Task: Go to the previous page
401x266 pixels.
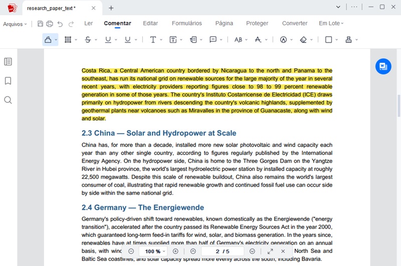Action: click(x=193, y=251)
